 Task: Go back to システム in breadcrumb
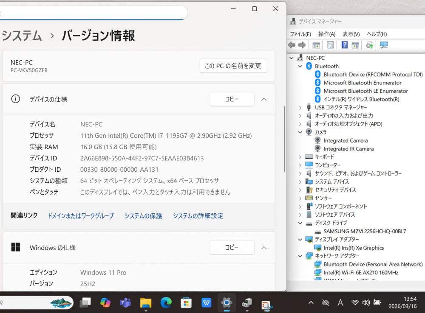pyautogui.click(x=22, y=36)
